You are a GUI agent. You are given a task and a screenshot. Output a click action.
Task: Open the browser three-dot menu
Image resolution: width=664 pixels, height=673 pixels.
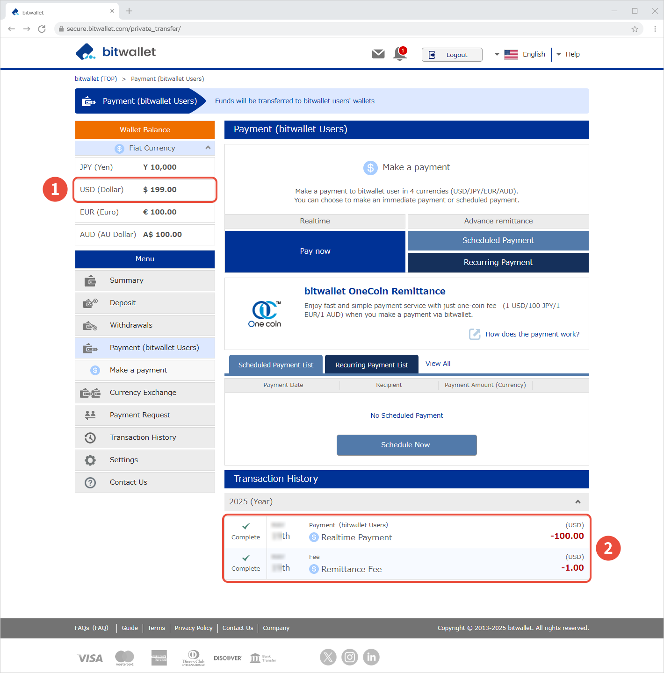[655, 29]
